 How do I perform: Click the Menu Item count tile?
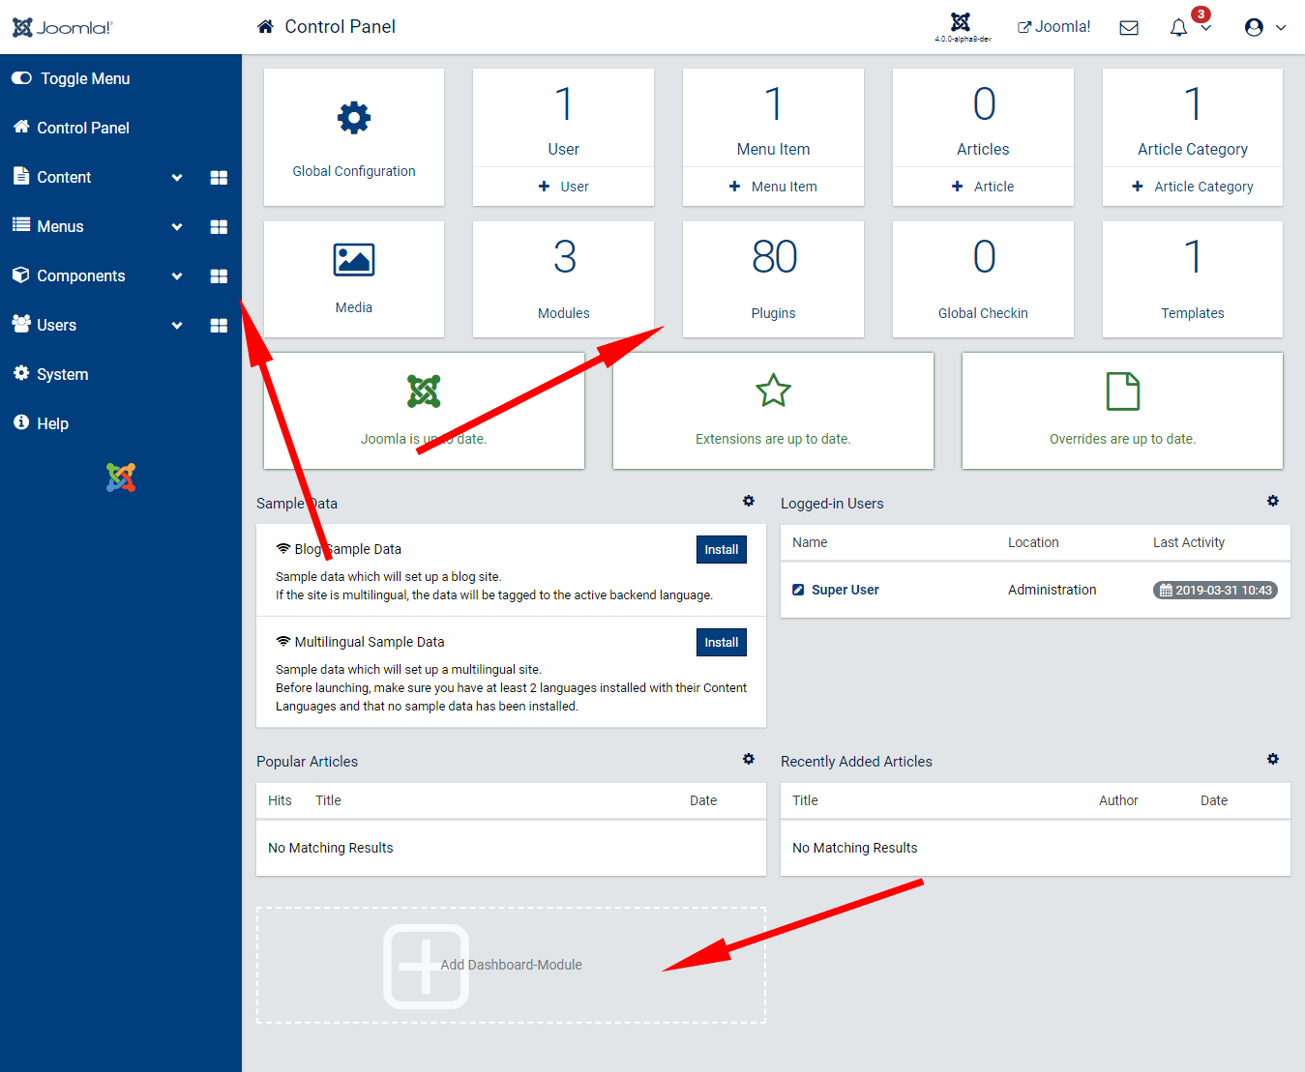point(773,118)
